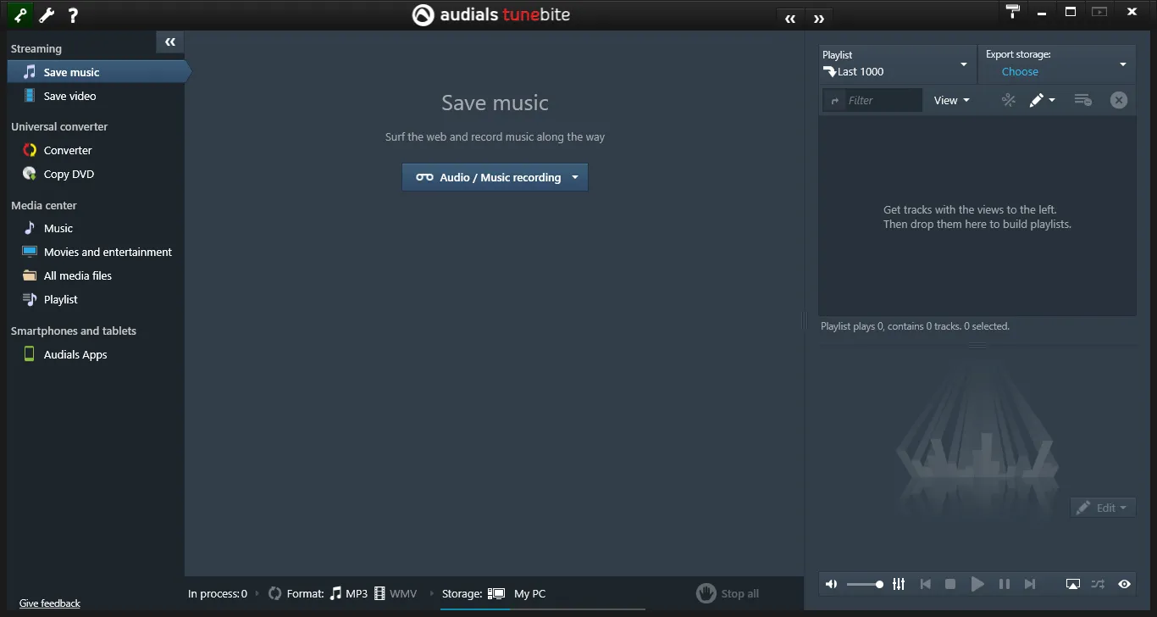
Task: Click the question mark help icon
Action: 73,14
